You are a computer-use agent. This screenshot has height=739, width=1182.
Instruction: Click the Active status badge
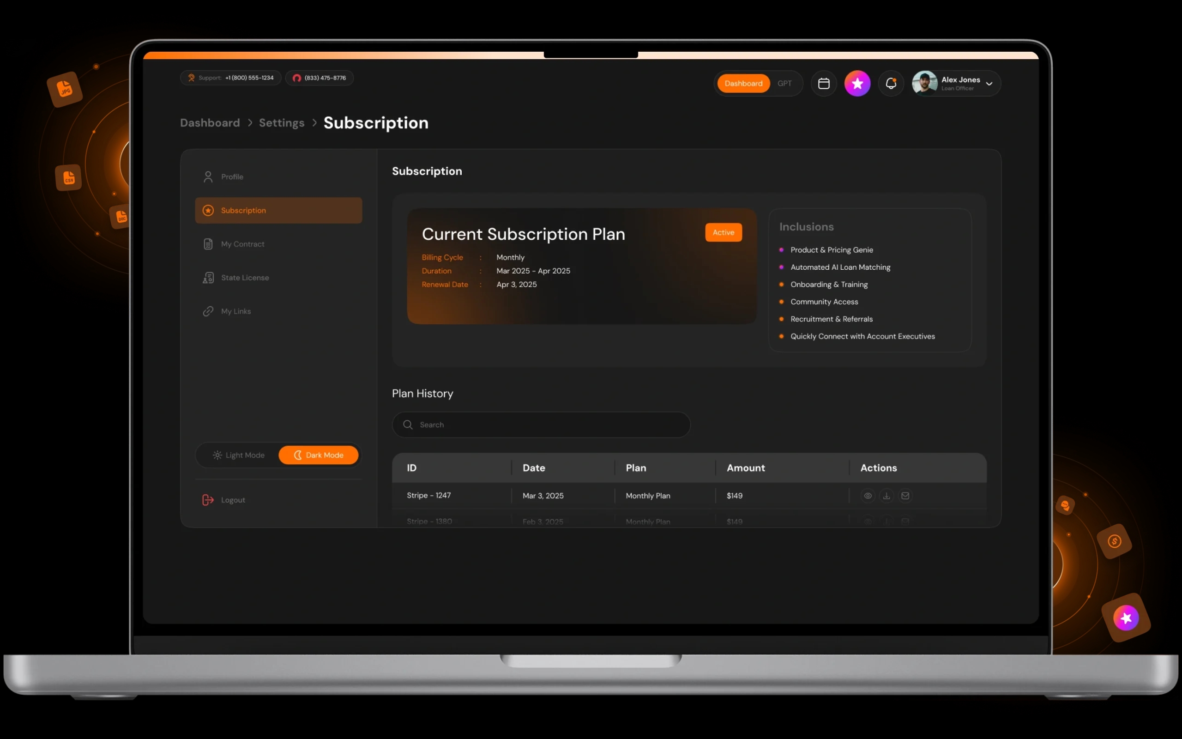point(724,232)
